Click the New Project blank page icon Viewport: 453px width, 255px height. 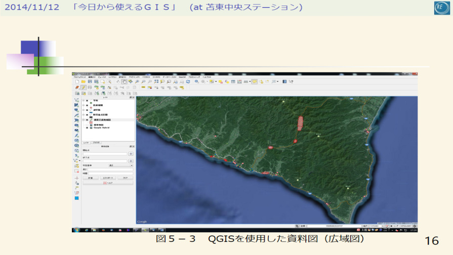[x=77, y=81]
